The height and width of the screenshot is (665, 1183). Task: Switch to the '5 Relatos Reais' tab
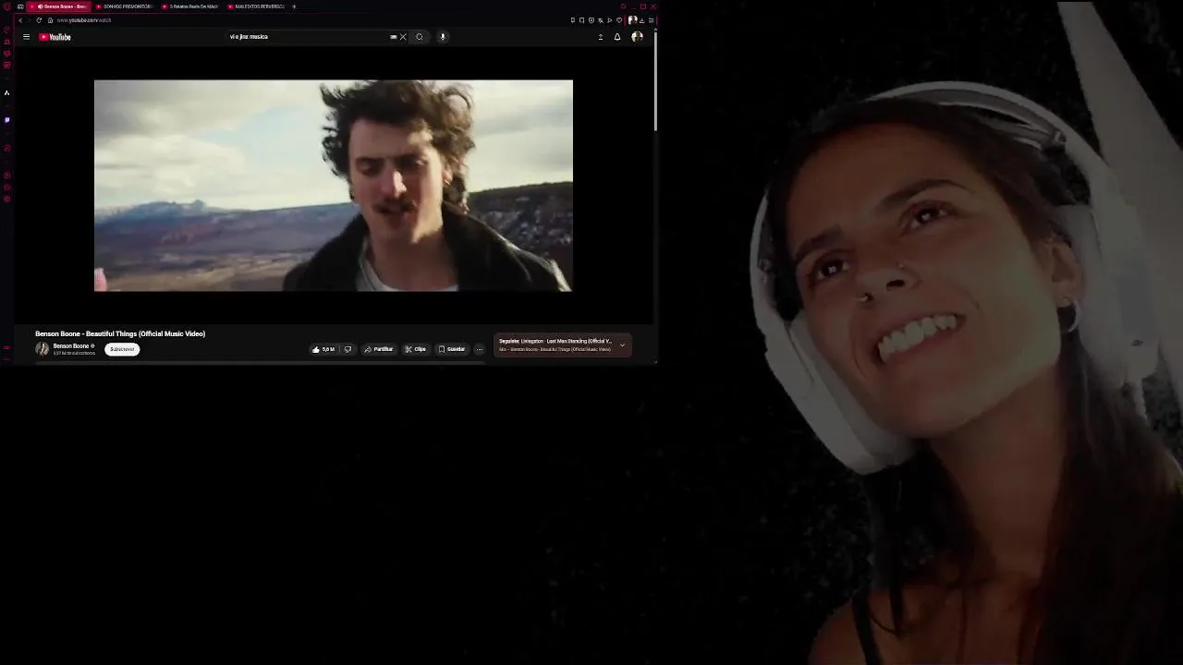(x=189, y=6)
